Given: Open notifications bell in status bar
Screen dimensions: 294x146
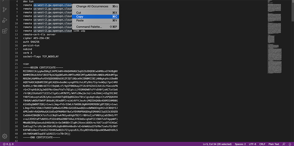Looking at the screenshot, I should click(x=290, y=144).
